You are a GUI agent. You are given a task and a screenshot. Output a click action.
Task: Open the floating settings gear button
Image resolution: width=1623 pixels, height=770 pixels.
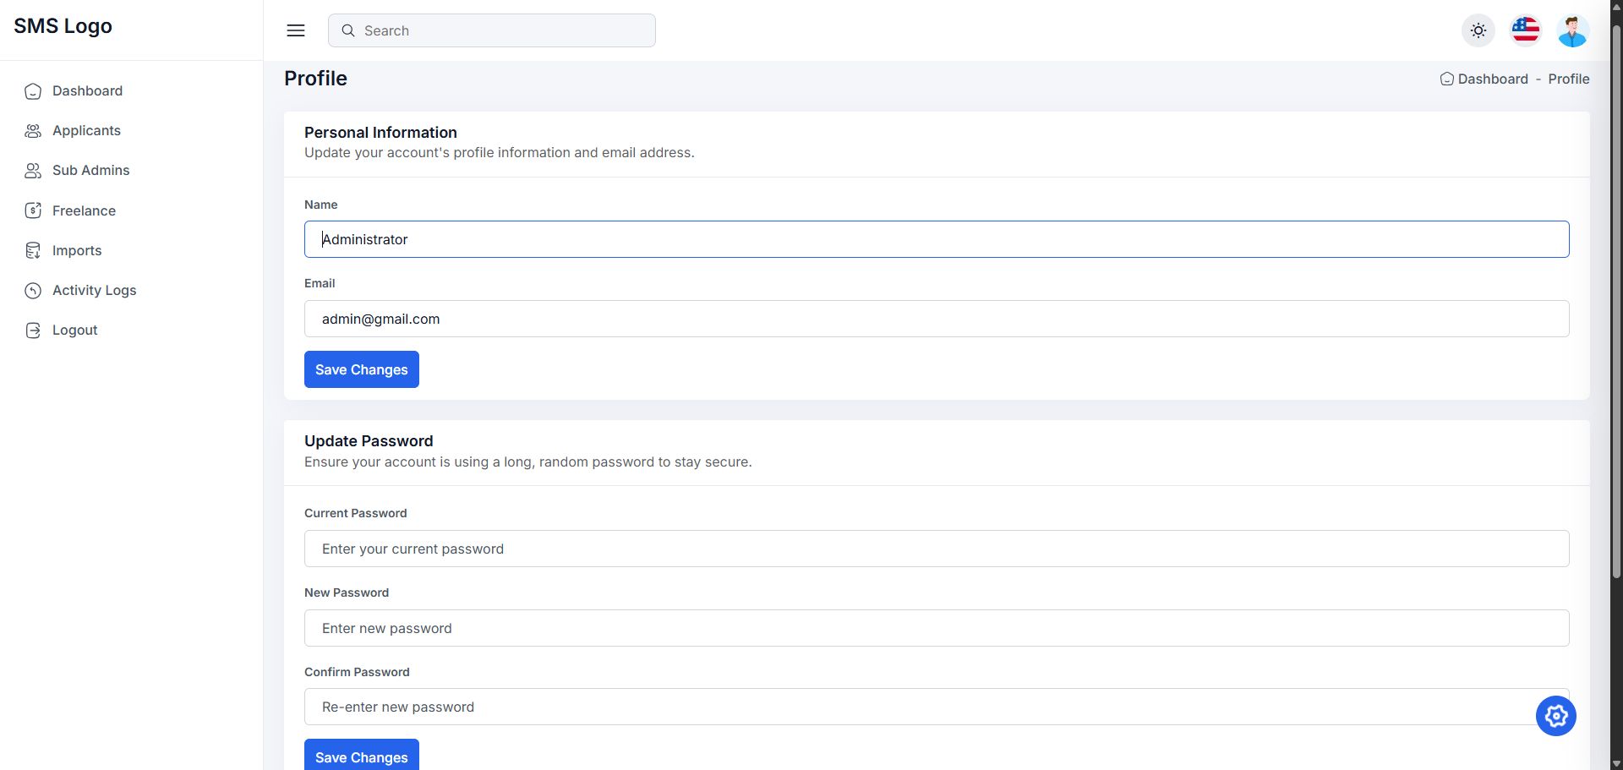pos(1555,716)
